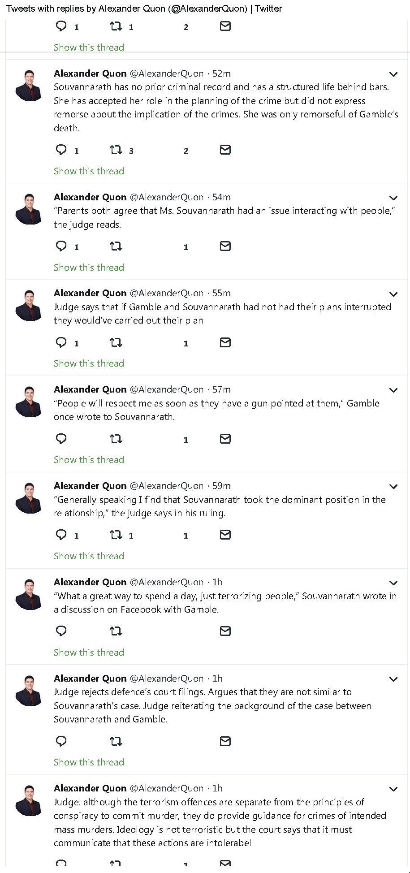Show this thread under the 57m tweet

pos(89,460)
